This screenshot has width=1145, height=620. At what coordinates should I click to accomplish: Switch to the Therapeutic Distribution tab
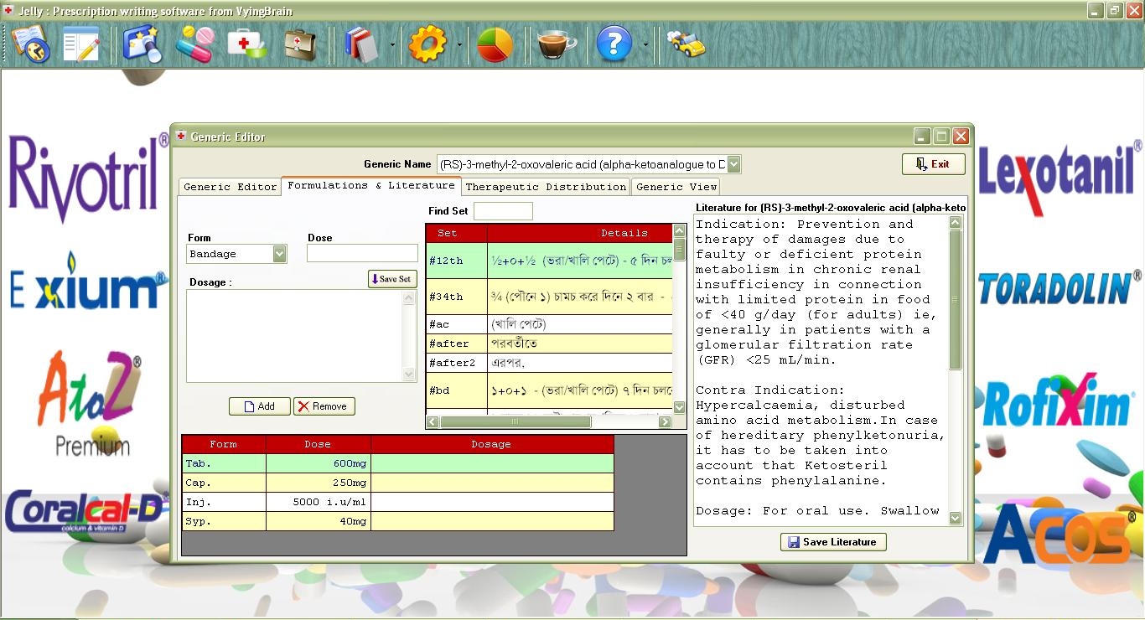(x=546, y=187)
